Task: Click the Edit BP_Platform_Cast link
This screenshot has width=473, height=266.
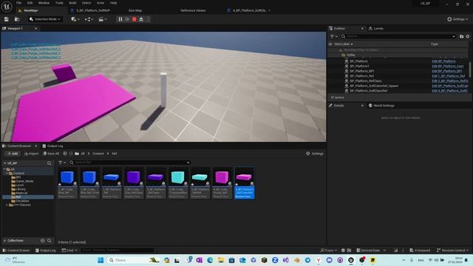Action: (448, 66)
